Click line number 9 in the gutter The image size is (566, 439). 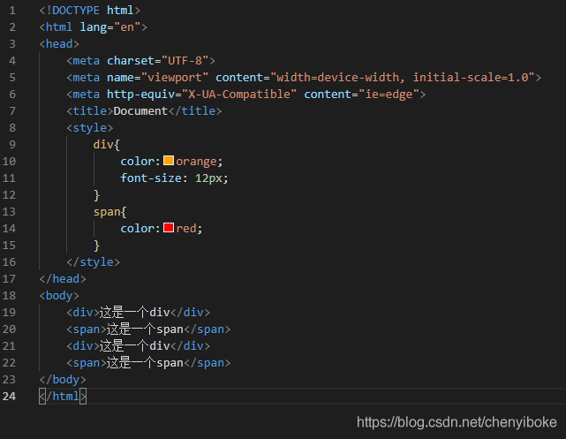(12, 145)
